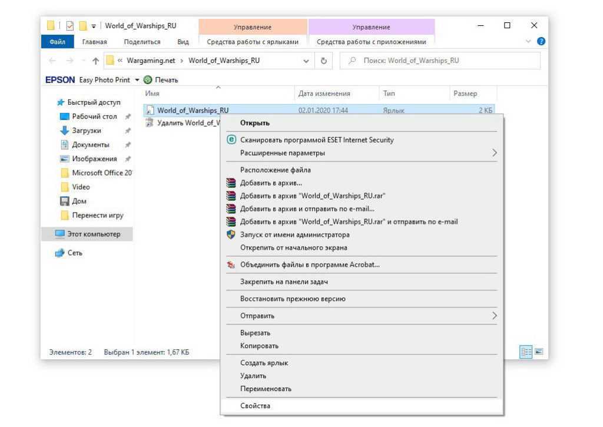Switch to the Главная ribbon tab
The width and height of the screenshot is (603, 427).
pyautogui.click(x=94, y=42)
